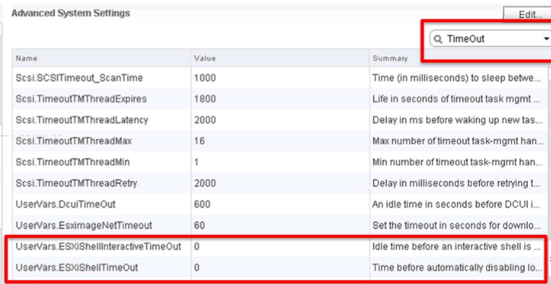Click summary 'Delay in ms before waking up'
The width and height of the screenshot is (551, 284).
click(x=456, y=120)
